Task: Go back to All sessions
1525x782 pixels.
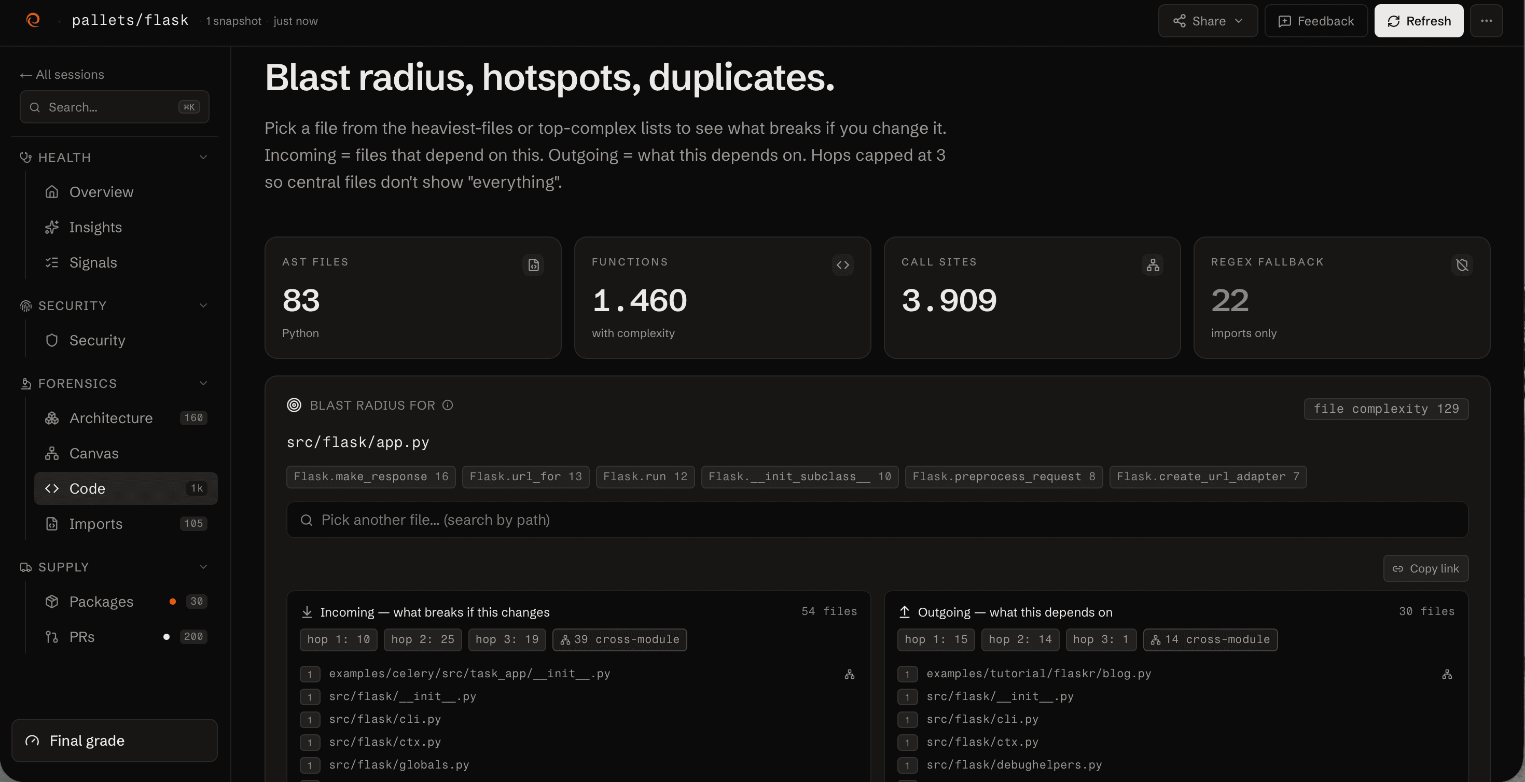Action: pos(62,75)
